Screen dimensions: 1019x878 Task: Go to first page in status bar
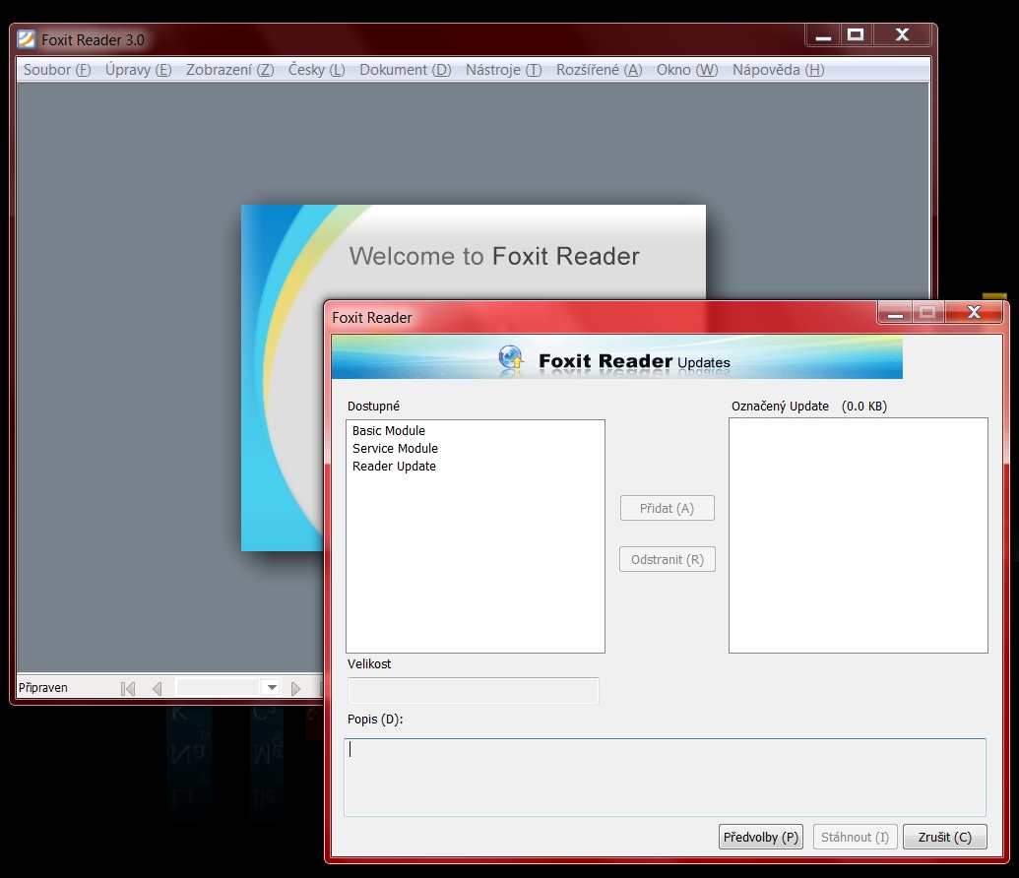tap(128, 688)
